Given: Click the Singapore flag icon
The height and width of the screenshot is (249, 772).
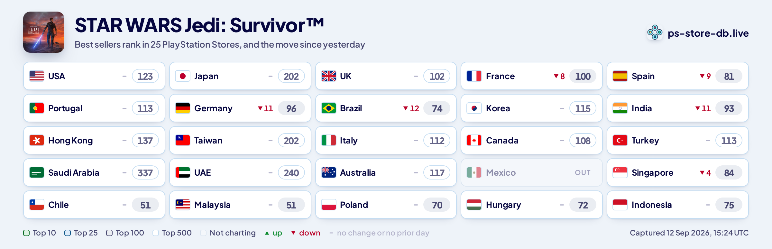Looking at the screenshot, I should coord(620,172).
